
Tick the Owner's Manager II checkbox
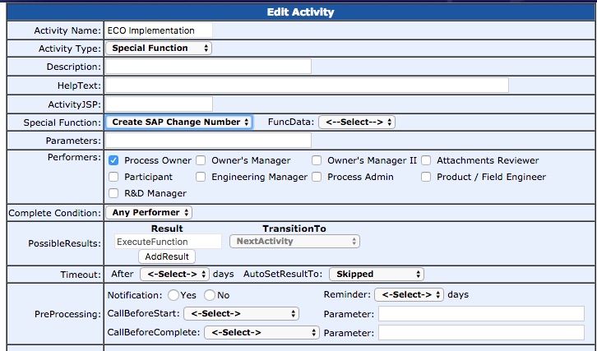click(x=317, y=160)
